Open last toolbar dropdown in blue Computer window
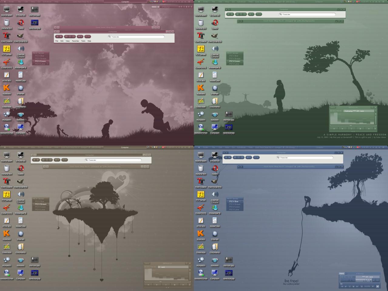 [x=256, y=157]
